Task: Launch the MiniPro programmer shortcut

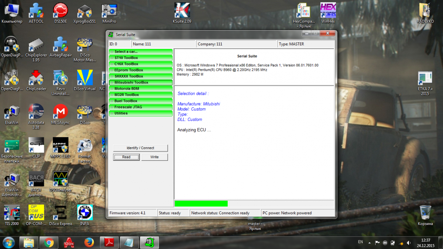Action: coord(109,13)
